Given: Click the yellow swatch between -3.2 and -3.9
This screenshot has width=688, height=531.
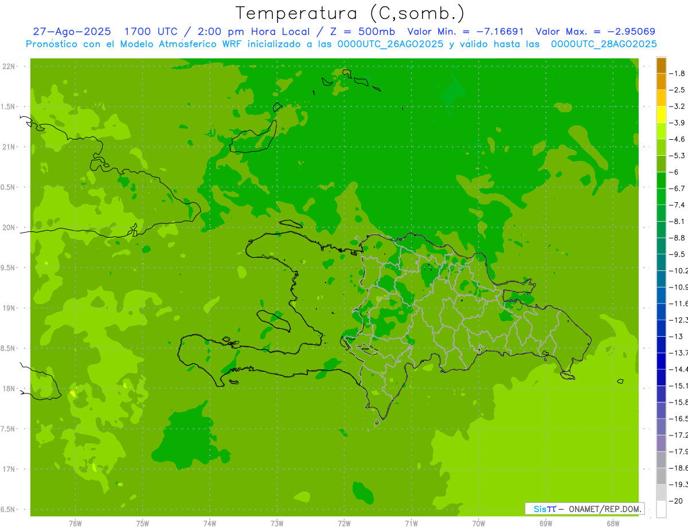Looking at the screenshot, I should (x=661, y=115).
